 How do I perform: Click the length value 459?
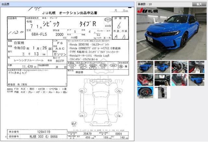point(88,137)
